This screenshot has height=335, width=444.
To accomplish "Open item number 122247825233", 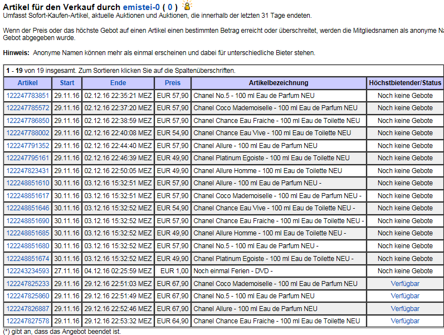I will pos(28,283).
